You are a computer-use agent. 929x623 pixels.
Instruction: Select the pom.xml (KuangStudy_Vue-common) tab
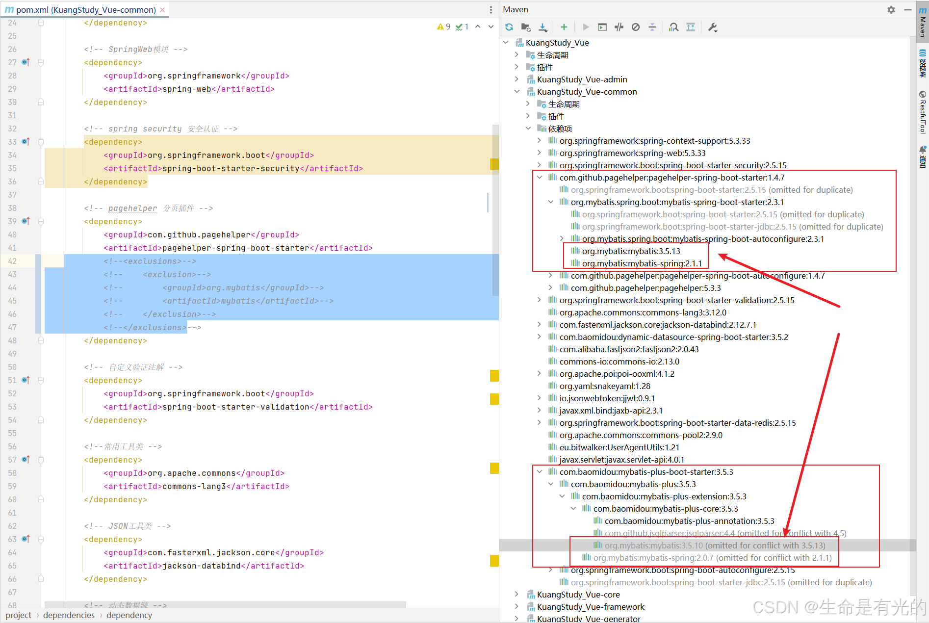(x=85, y=9)
